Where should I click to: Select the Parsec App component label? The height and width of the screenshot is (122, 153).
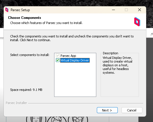tap(68, 56)
